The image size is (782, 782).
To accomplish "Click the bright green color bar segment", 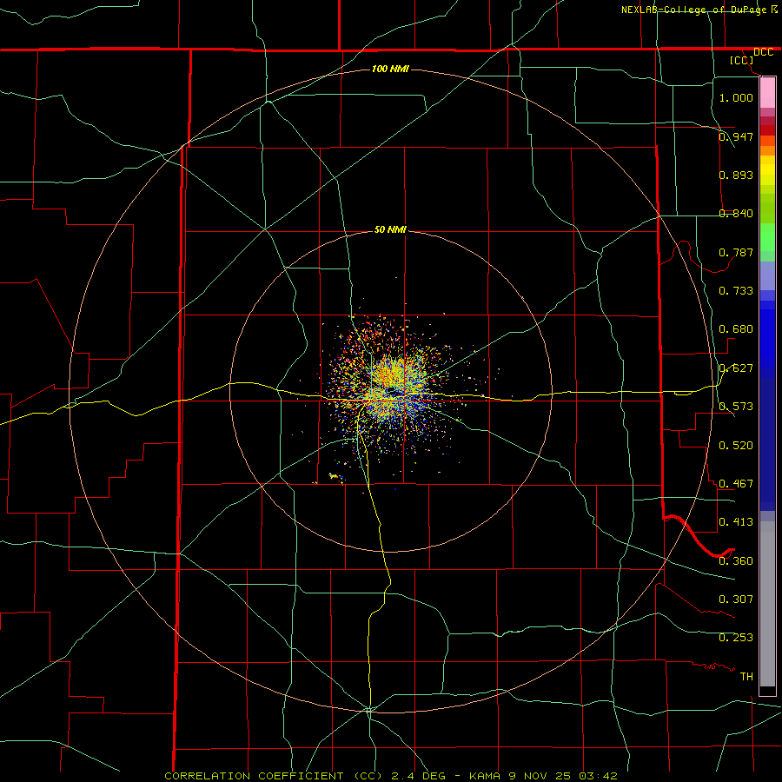I will click(x=767, y=237).
